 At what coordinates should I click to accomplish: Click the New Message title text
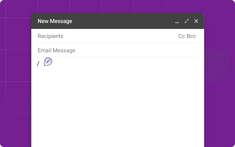tap(55, 21)
